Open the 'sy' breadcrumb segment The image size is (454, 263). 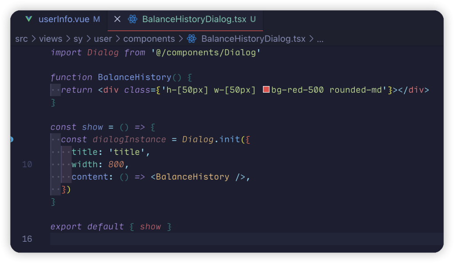click(x=78, y=39)
